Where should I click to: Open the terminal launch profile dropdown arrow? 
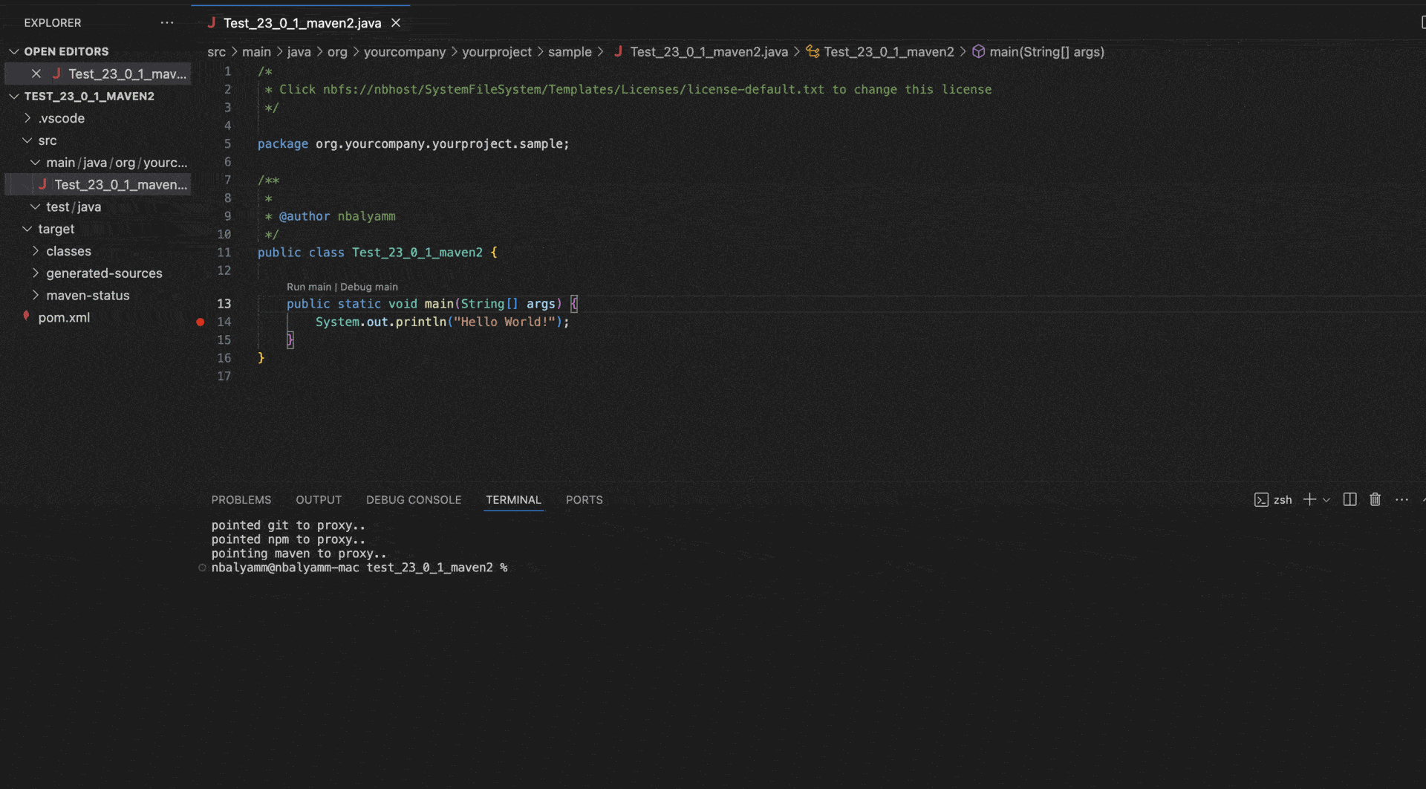pos(1326,500)
